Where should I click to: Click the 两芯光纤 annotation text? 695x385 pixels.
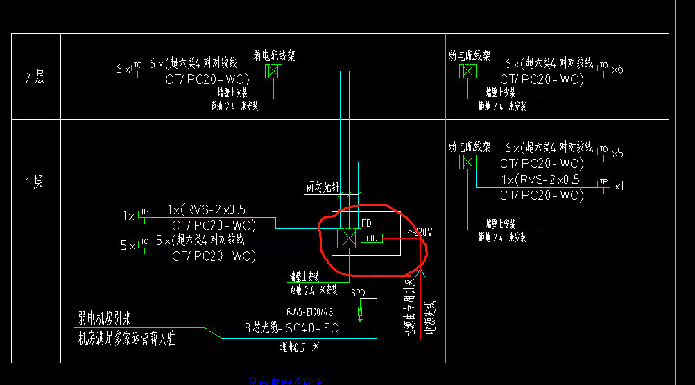[323, 187]
